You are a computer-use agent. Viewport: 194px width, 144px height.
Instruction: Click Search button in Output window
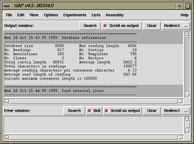[x=90, y=26]
